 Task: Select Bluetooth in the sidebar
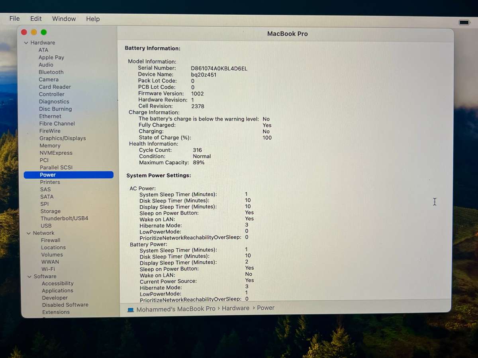pos(51,72)
